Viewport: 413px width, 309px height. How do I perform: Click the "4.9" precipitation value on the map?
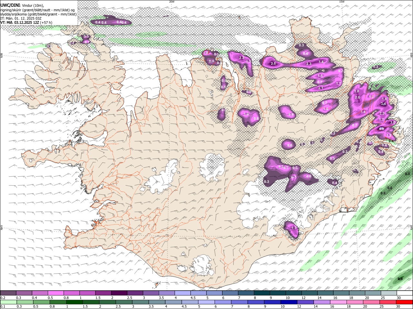381,129
